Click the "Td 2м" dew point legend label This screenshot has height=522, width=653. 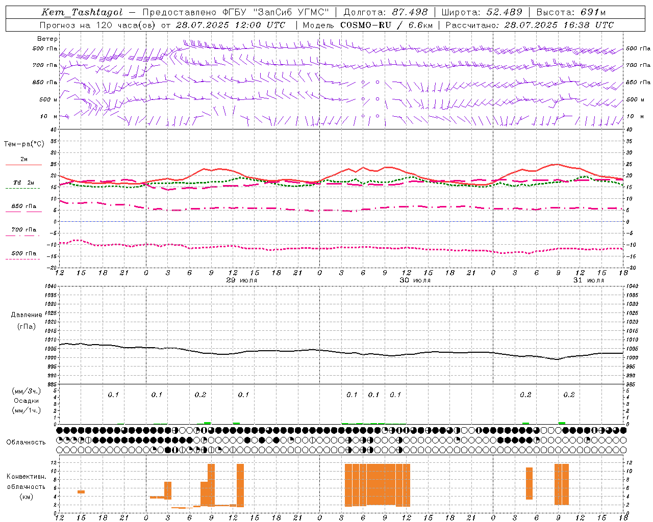(23, 182)
